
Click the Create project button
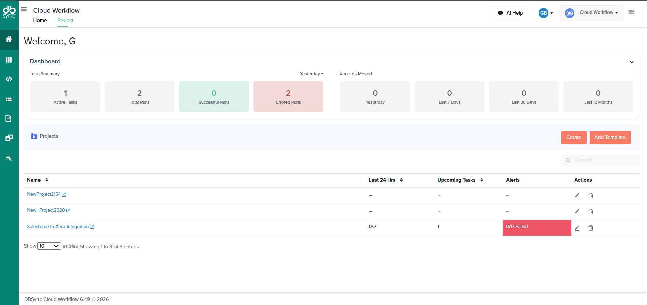click(574, 137)
